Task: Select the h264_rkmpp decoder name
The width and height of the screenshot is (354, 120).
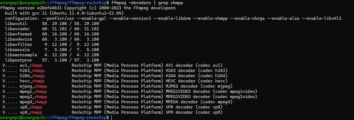Action: (x=32, y=76)
